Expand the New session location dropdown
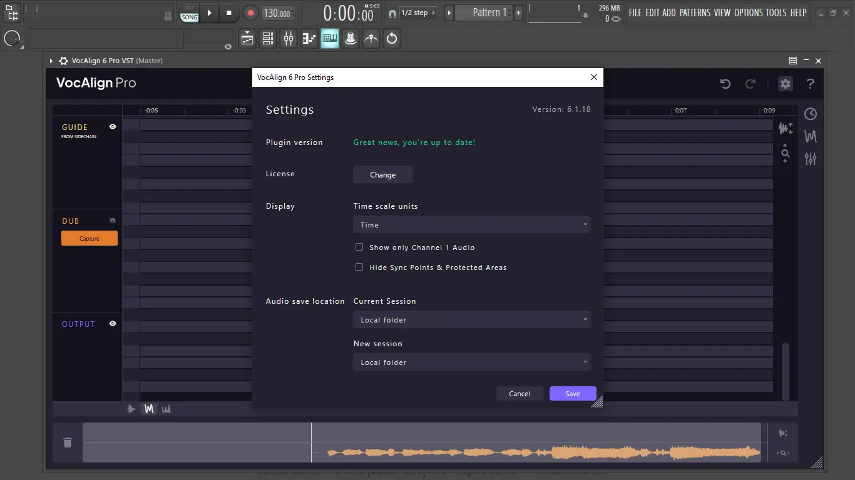Image resolution: width=855 pixels, height=480 pixels. click(471, 362)
